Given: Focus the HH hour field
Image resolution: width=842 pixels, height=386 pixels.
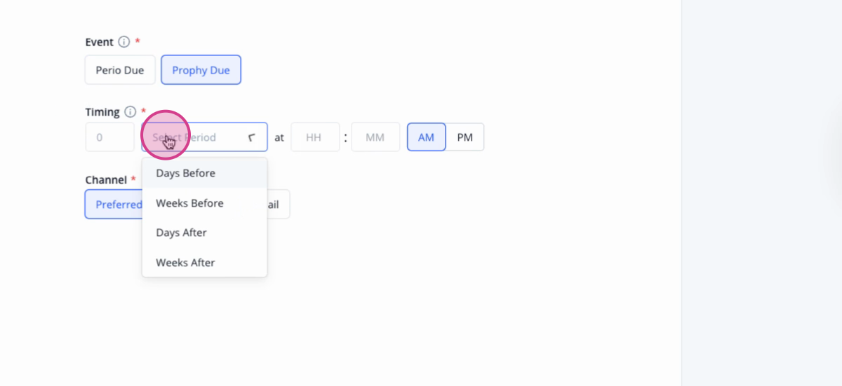Looking at the screenshot, I should point(315,137).
